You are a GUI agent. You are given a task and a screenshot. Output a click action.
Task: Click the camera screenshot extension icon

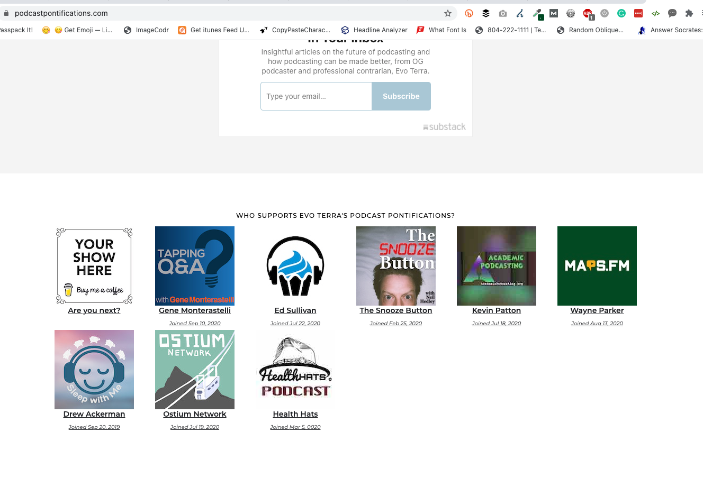pyautogui.click(x=503, y=13)
